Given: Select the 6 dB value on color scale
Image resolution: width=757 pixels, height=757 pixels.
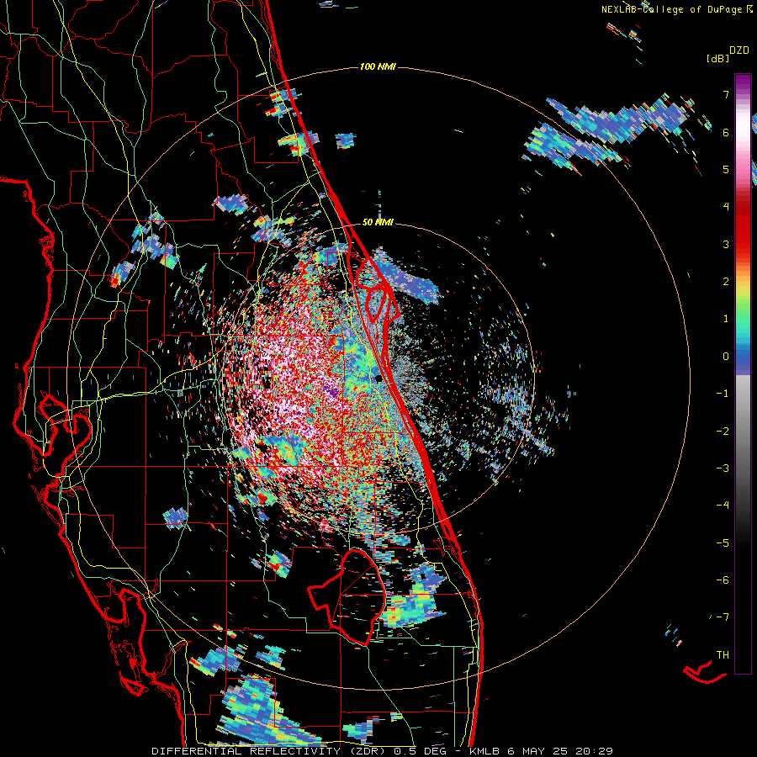Looking at the screenshot, I should point(726,132).
